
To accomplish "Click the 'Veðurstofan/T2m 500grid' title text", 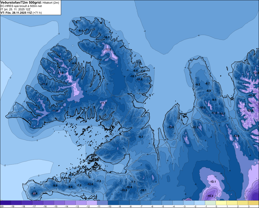I will pyautogui.click(x=21, y=2).
